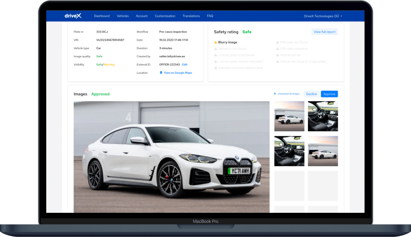Select the second-row interior thumbnail
Viewport: 411px width, 237px height.
[289, 151]
